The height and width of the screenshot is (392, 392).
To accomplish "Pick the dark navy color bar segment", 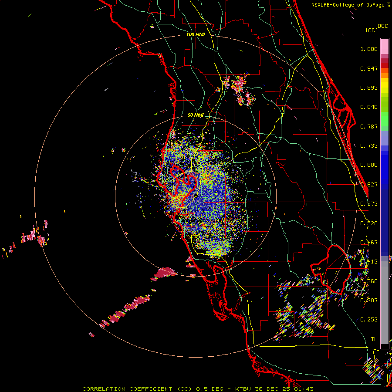I will click(x=385, y=222).
